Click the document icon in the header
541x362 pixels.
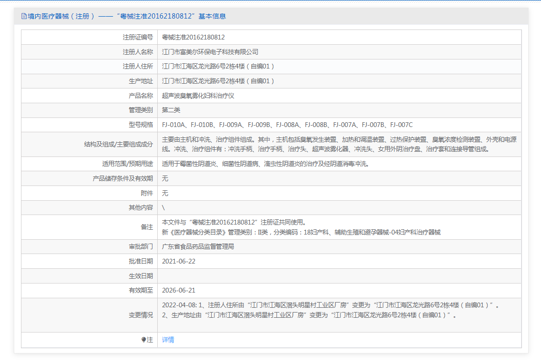(24, 16)
